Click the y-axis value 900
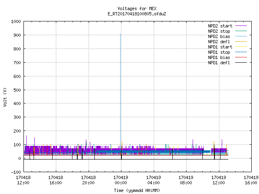Screen dimensions: 259x194 pyautogui.click(x=17, y=35)
